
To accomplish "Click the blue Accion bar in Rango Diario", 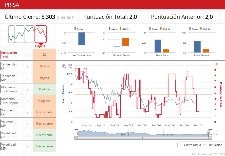I will coord(158,46).
